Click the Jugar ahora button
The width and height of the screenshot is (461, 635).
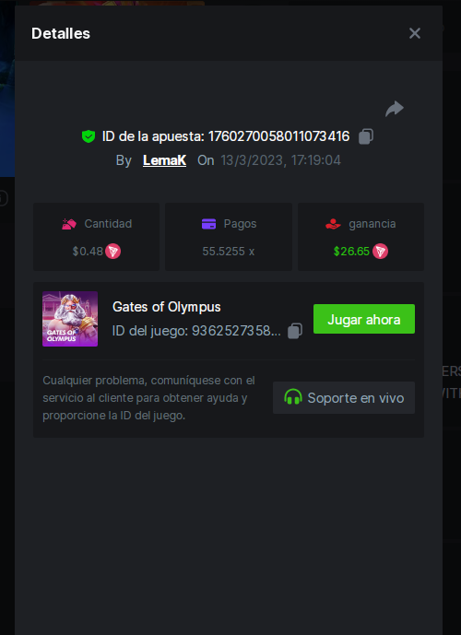click(x=364, y=319)
